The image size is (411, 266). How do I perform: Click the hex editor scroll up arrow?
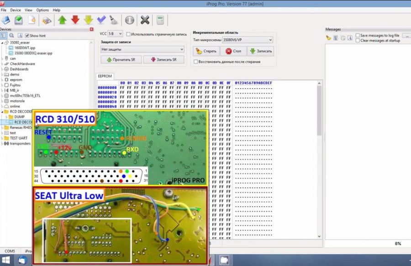click(319, 83)
